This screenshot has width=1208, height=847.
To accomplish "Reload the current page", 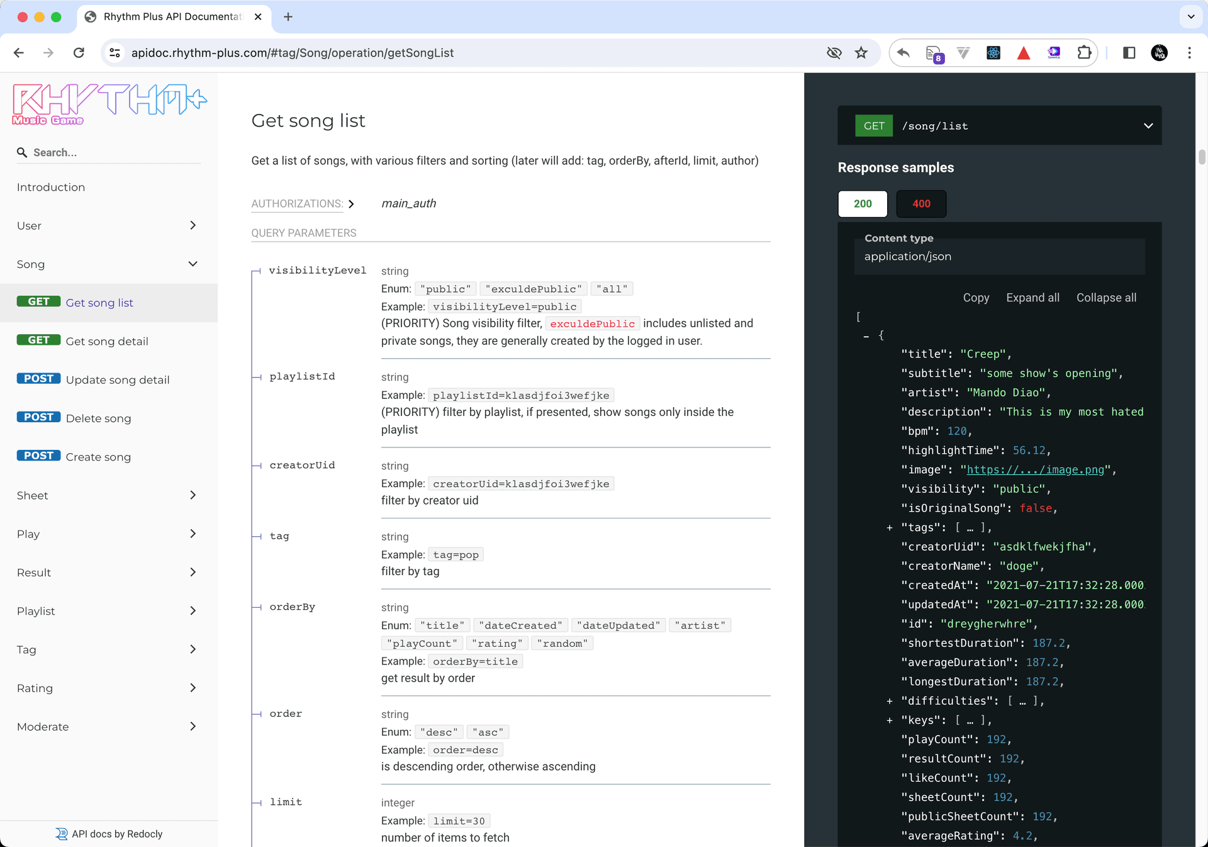I will pyautogui.click(x=79, y=53).
